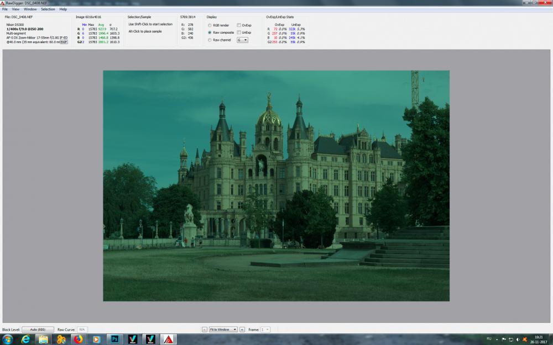Select the RGB render radio button
553x345 pixels.
click(x=210, y=25)
